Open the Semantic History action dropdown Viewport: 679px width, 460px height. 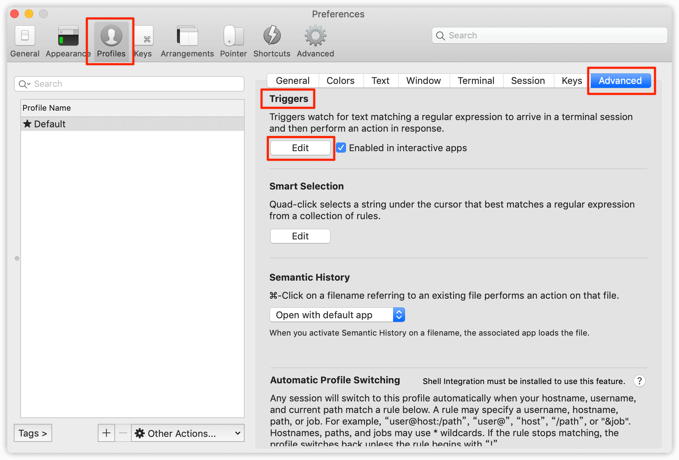[x=337, y=315]
